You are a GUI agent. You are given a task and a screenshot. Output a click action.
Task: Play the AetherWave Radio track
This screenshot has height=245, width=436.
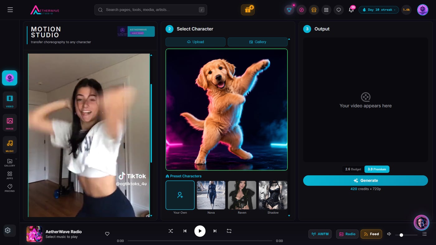pyautogui.click(x=200, y=231)
